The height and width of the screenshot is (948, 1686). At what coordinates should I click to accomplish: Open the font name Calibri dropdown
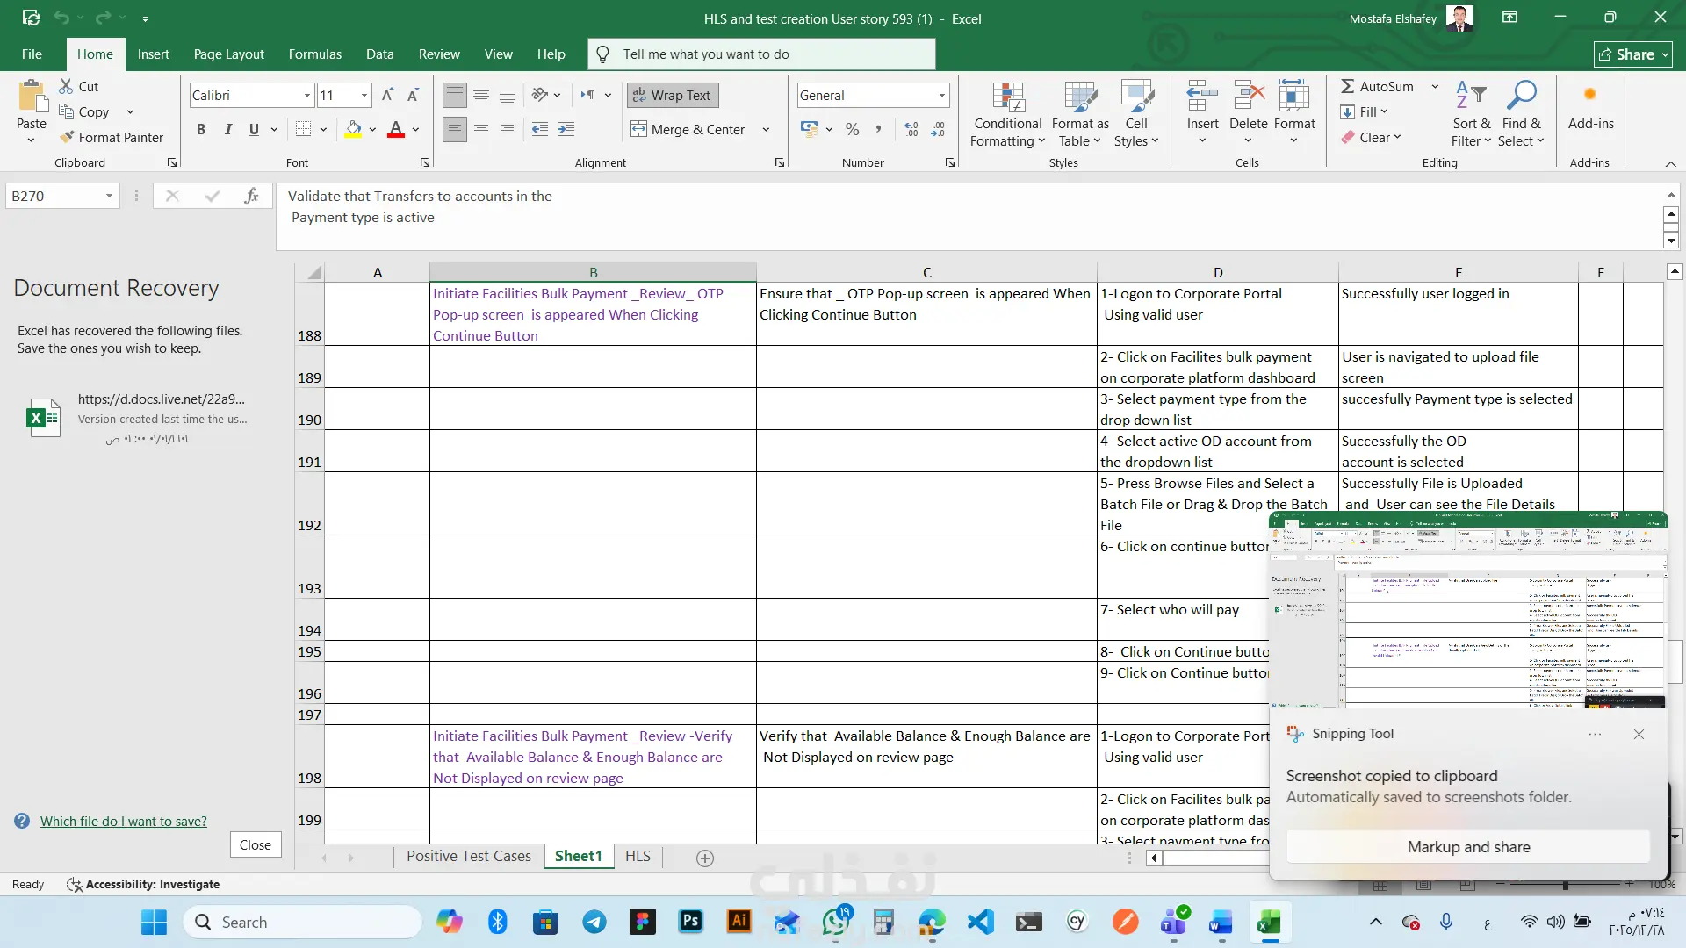point(307,95)
